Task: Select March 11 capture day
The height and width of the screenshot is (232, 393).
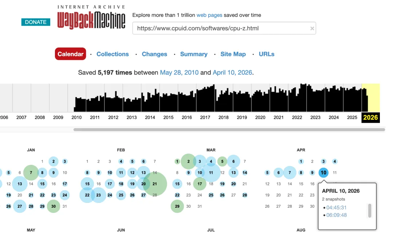Action: point(211,172)
